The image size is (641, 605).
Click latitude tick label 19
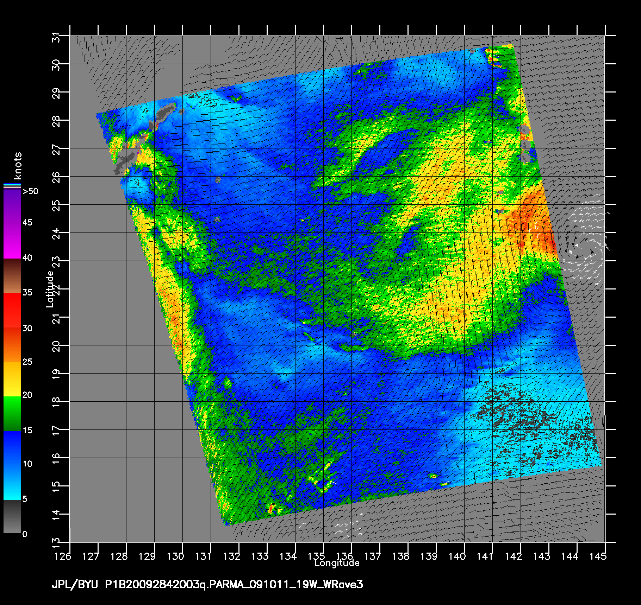(56, 375)
